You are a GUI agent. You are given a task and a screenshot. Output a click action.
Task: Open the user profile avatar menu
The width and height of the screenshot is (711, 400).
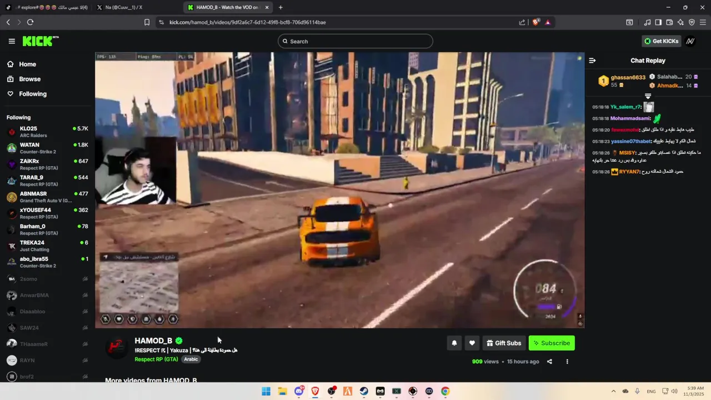pyautogui.click(x=690, y=41)
